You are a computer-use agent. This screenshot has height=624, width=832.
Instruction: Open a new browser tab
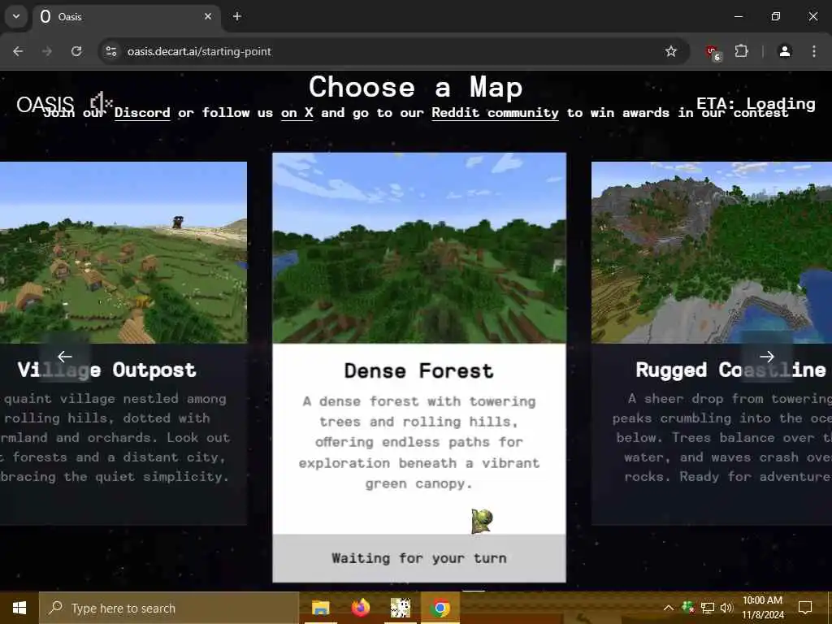237,16
